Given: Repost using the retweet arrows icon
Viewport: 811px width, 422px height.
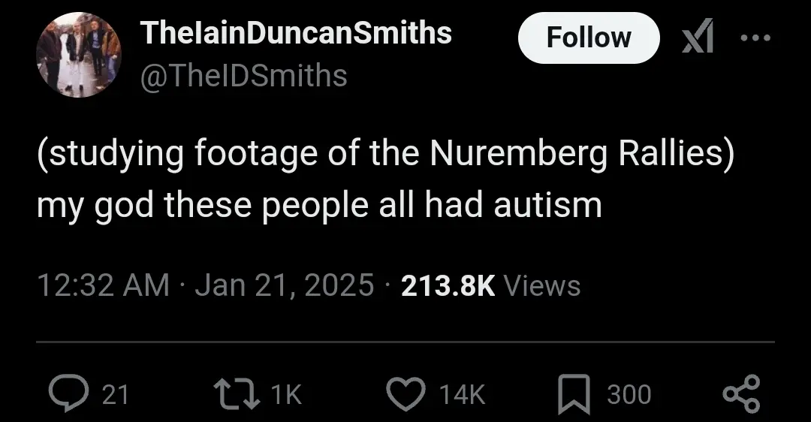Looking at the screenshot, I should 237,394.
